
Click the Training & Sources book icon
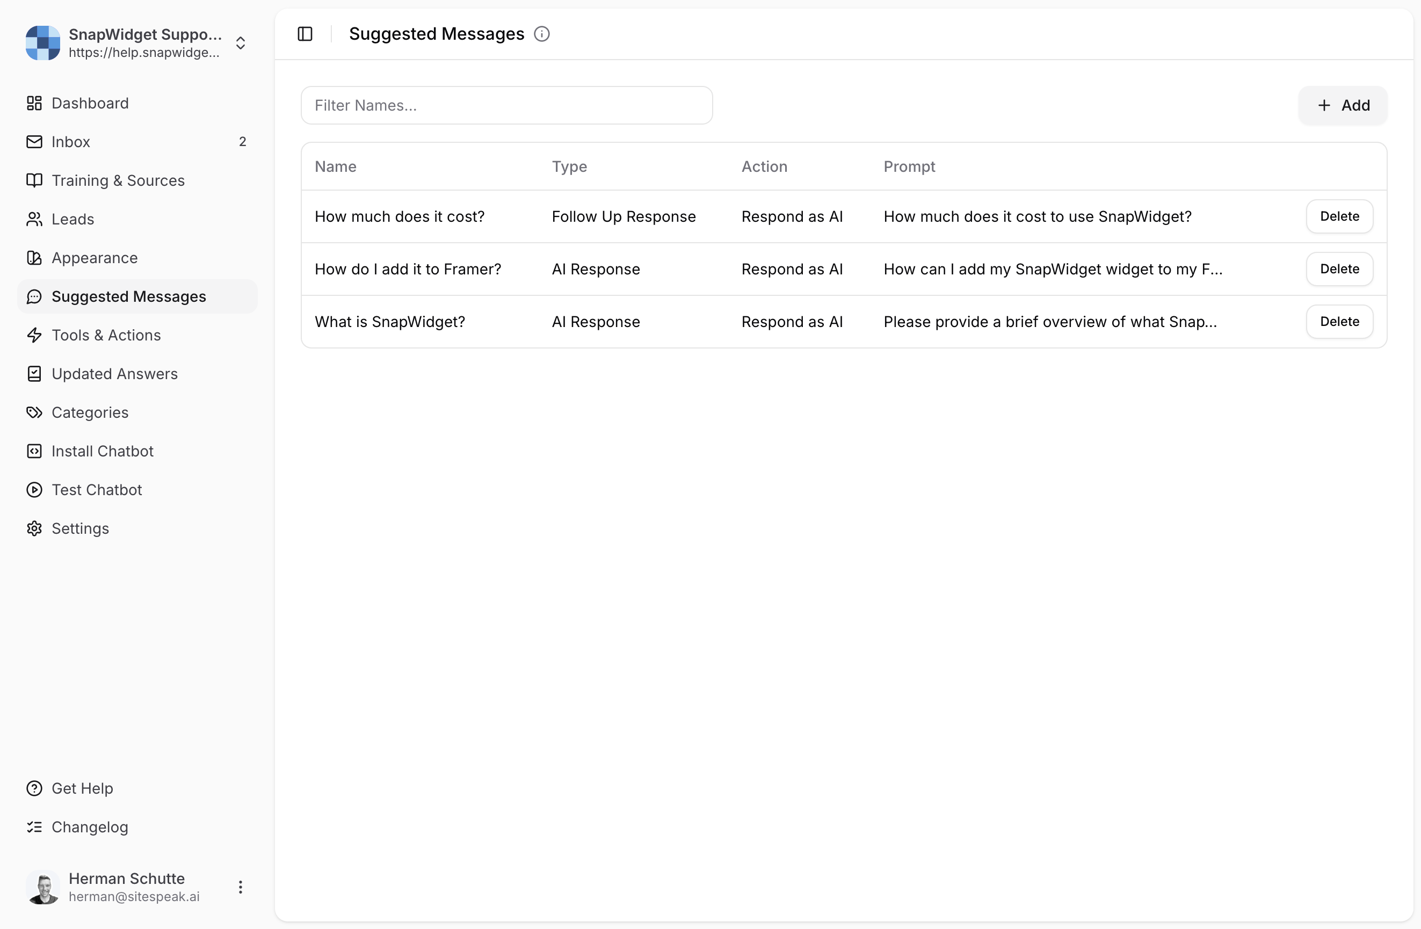tap(34, 180)
